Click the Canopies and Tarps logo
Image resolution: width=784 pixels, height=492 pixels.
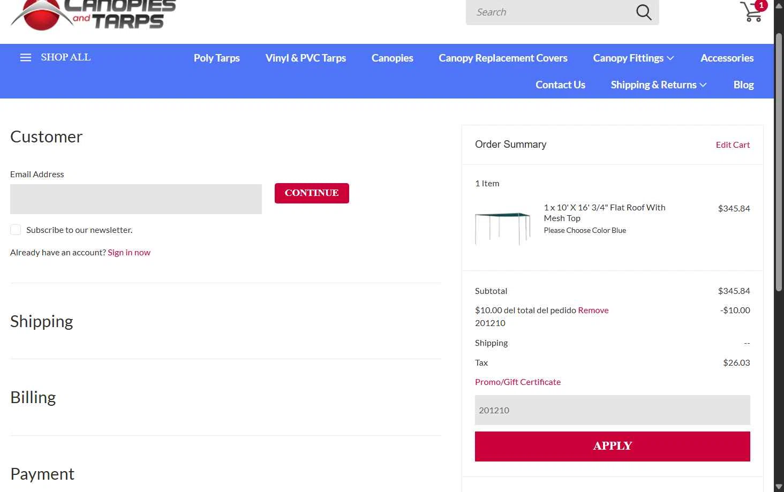pyautogui.click(x=93, y=14)
